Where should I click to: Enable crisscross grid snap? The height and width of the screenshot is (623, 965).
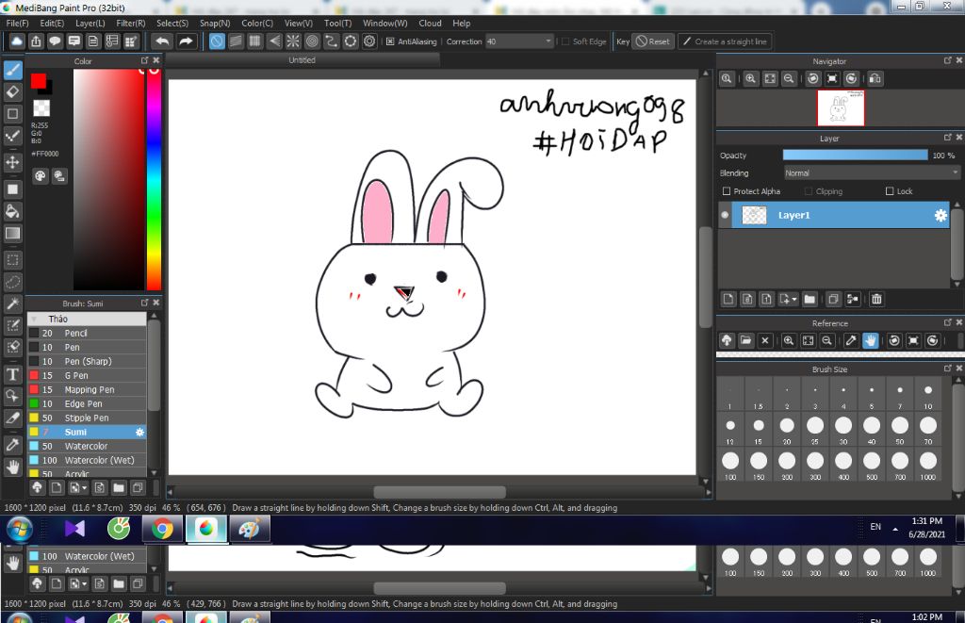[x=254, y=41]
